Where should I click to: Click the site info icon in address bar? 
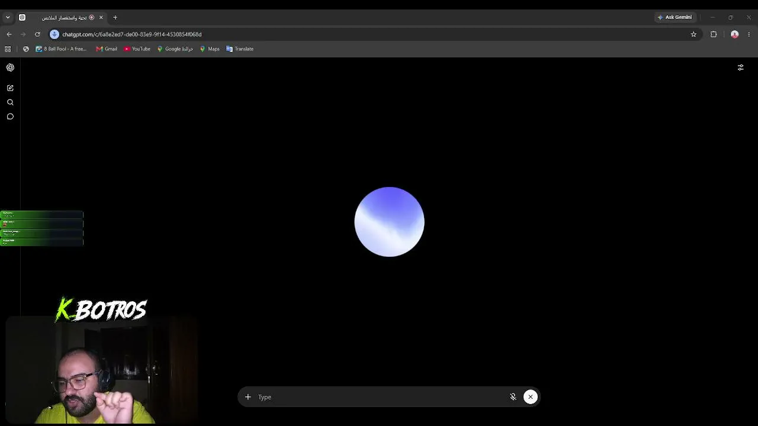click(x=54, y=34)
